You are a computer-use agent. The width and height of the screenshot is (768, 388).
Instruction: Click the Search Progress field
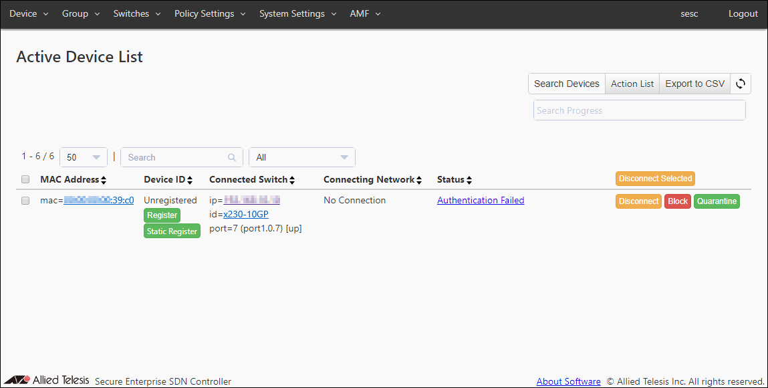639,110
